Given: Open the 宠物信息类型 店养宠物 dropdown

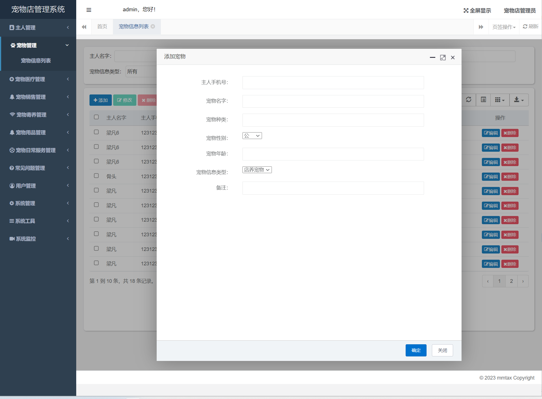Looking at the screenshot, I should [x=257, y=170].
